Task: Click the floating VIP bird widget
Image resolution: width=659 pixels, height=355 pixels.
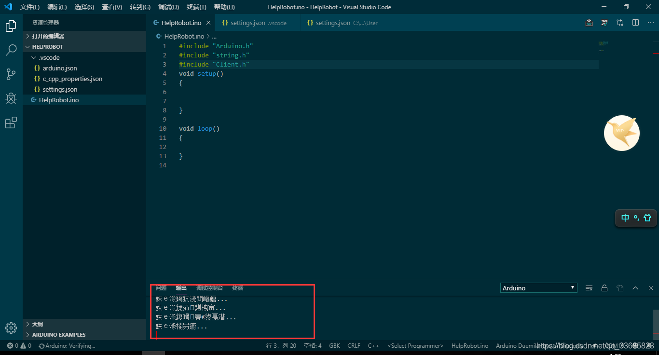Action: (622, 133)
